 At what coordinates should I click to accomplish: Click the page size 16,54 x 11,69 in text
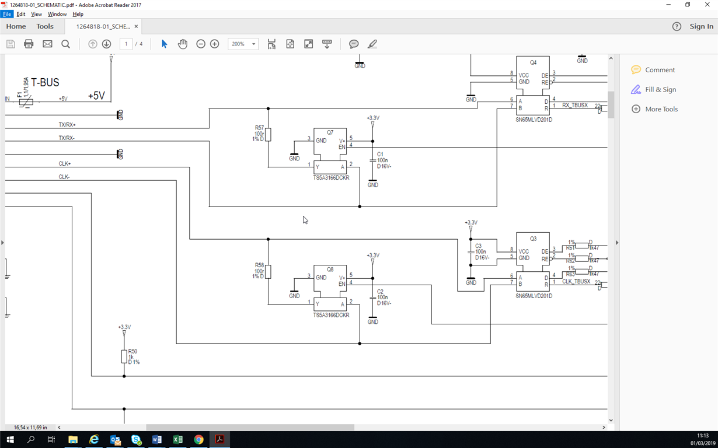tap(30, 428)
